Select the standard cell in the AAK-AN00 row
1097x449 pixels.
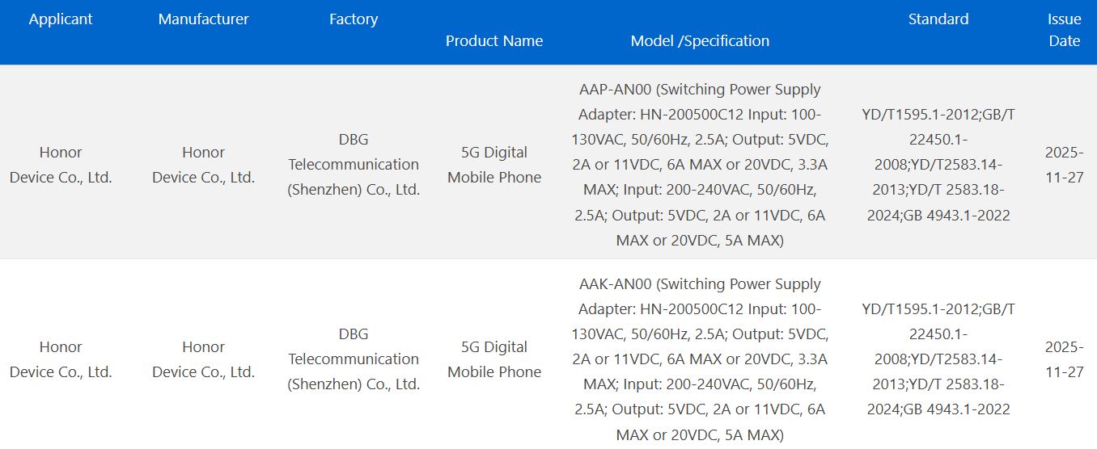938,359
